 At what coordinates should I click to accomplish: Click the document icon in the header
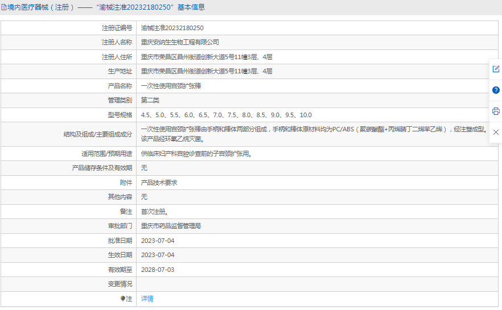click(4, 7)
